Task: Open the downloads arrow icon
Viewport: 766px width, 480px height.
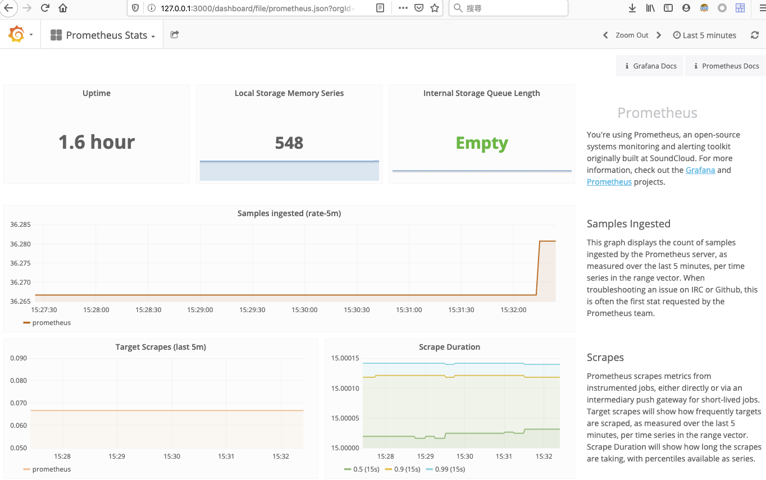Action: (632, 8)
